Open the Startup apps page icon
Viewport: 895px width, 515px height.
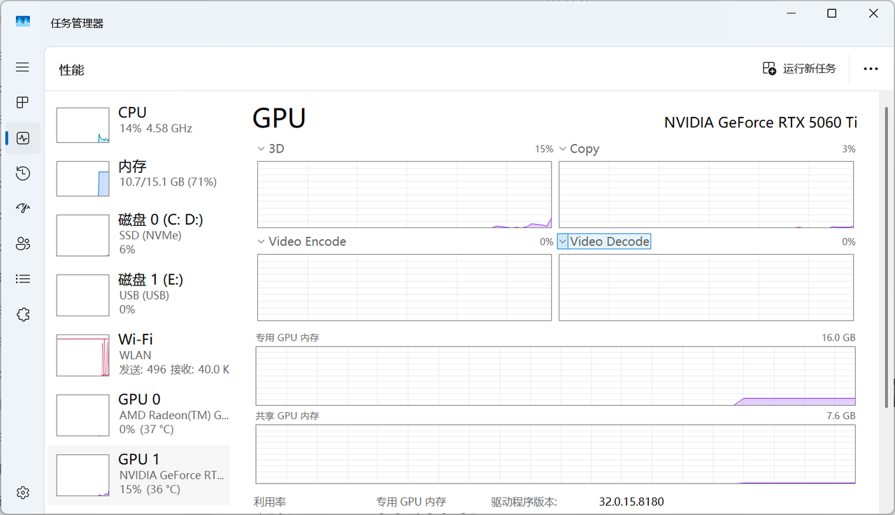tap(22, 209)
